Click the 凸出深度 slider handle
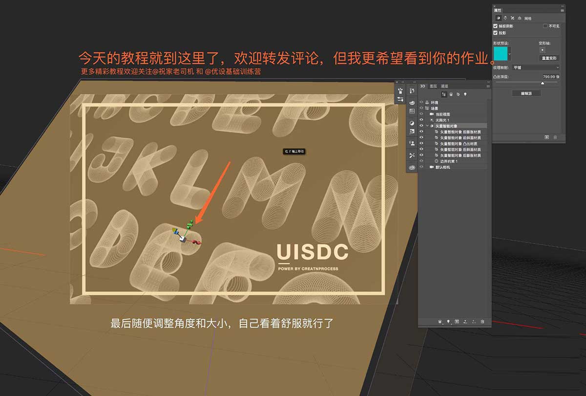Screen dimensions: 586x396 point(543,83)
